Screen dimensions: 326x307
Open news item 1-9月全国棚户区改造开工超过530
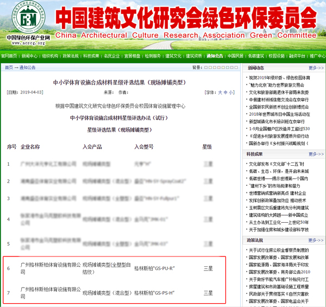pos(279,129)
